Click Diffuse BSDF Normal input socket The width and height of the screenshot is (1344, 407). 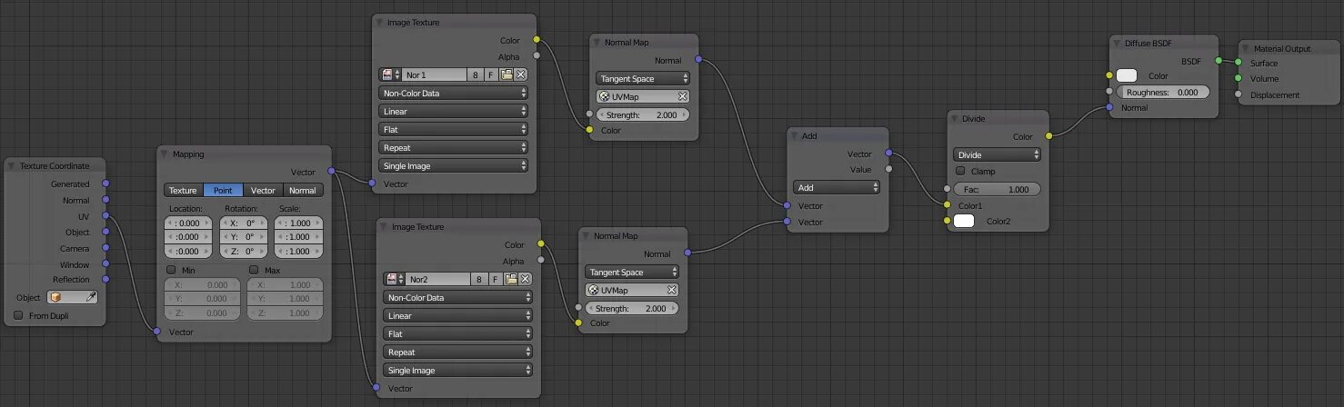pos(1109,107)
